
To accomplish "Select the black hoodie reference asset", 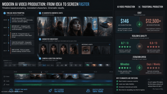I will [96, 50].
